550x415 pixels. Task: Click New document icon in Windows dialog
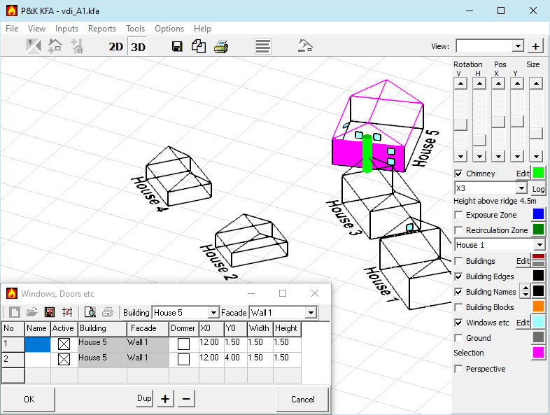[x=15, y=312]
